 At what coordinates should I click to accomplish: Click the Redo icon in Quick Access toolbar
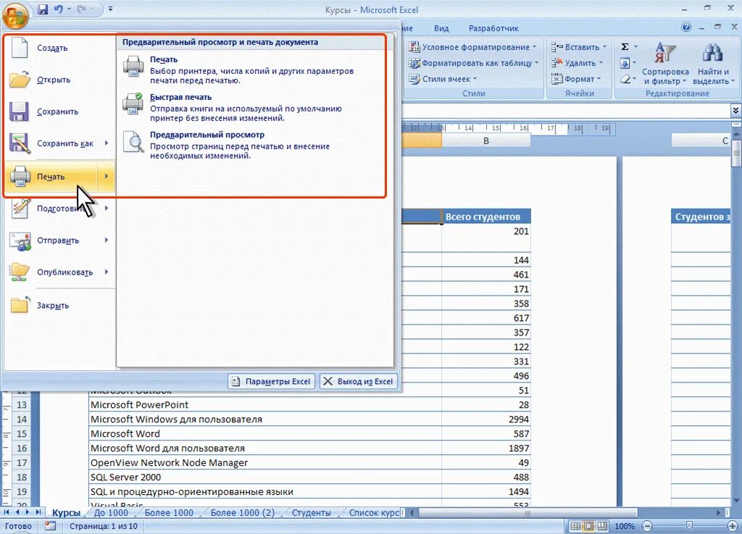pyautogui.click(x=81, y=9)
